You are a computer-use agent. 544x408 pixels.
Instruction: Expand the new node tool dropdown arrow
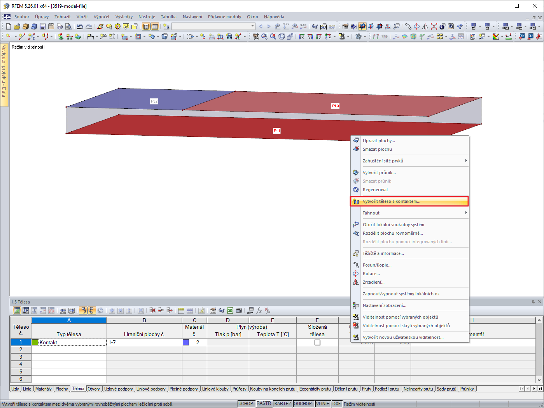(x=15, y=37)
